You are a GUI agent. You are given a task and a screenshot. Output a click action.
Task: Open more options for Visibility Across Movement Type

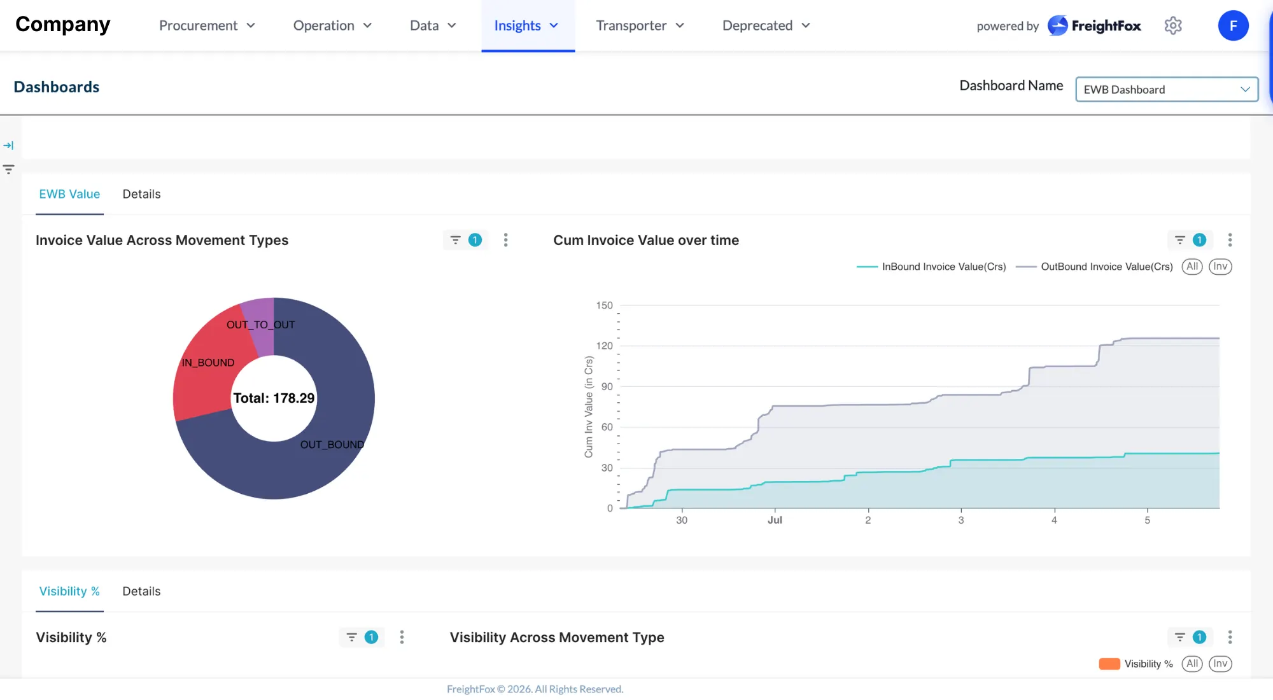[x=1230, y=637]
